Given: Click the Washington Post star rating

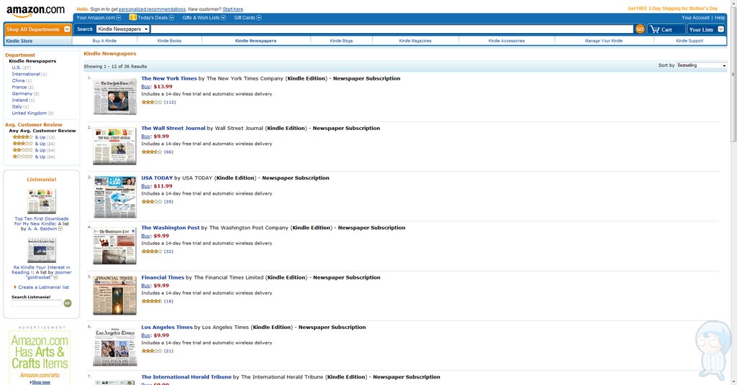Looking at the screenshot, I should point(152,251).
